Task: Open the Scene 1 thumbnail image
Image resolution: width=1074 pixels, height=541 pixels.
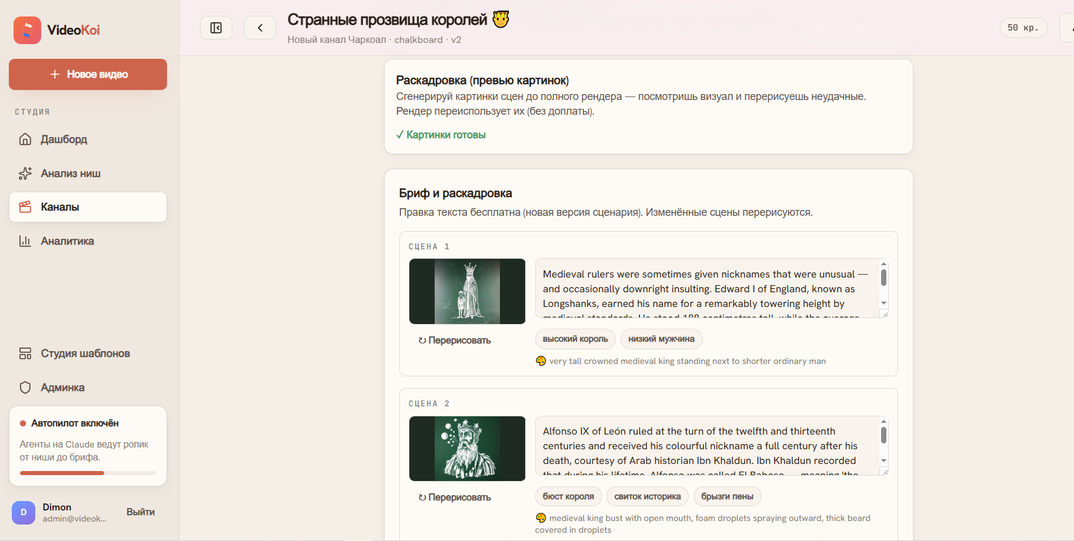Action: point(467,291)
